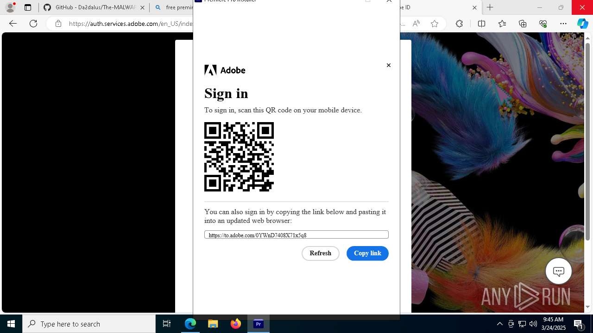Viewport: 593px width, 333px height.
Task: Click the Adobe sign-in QR code
Action: click(239, 157)
